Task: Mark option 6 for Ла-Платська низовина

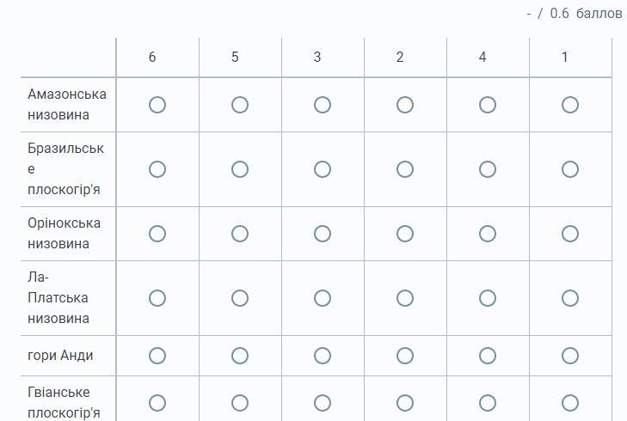Action: 157,298
